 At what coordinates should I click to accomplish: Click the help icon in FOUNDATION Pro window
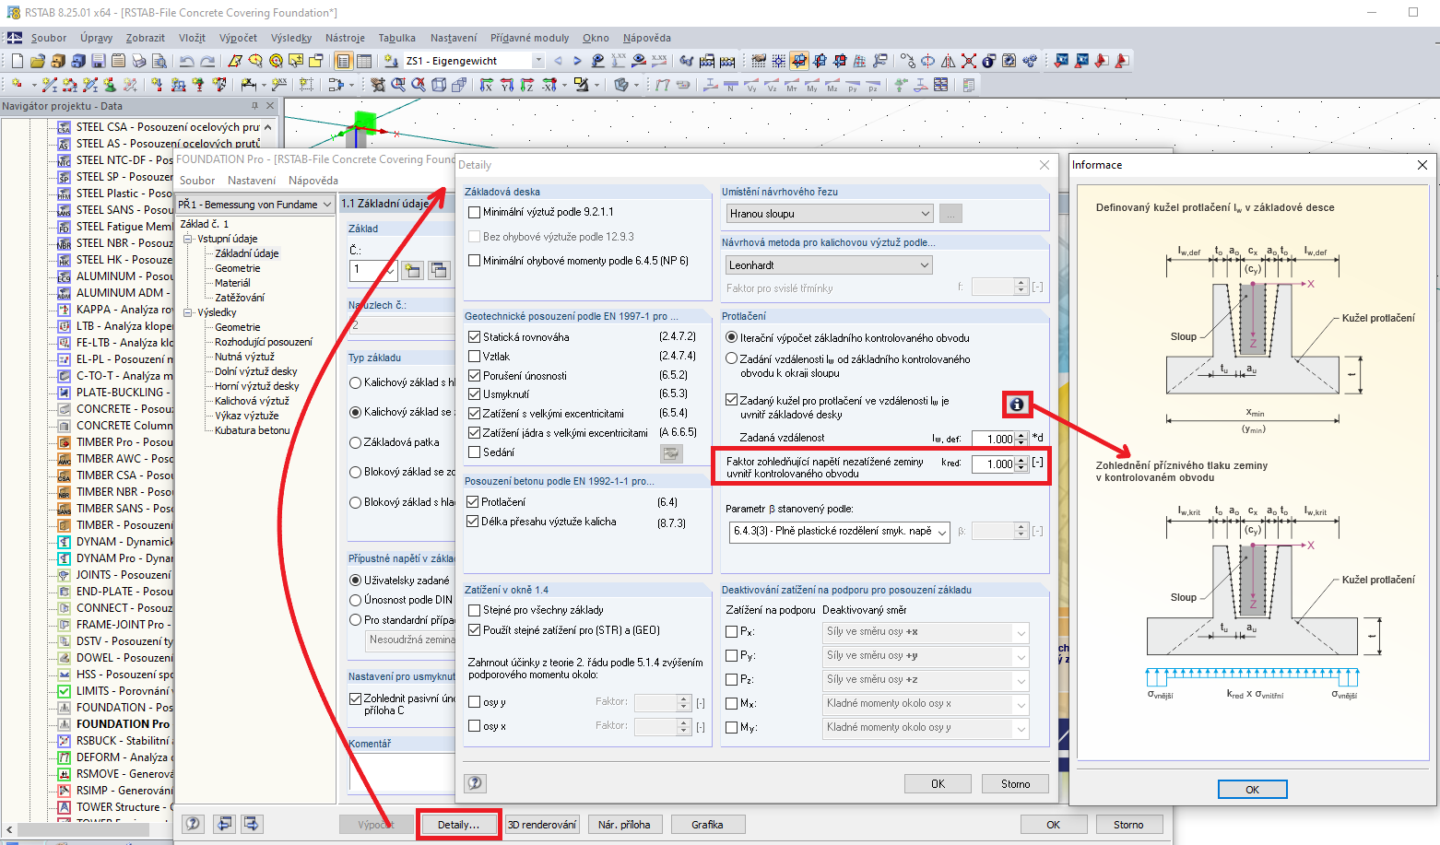[x=193, y=824]
